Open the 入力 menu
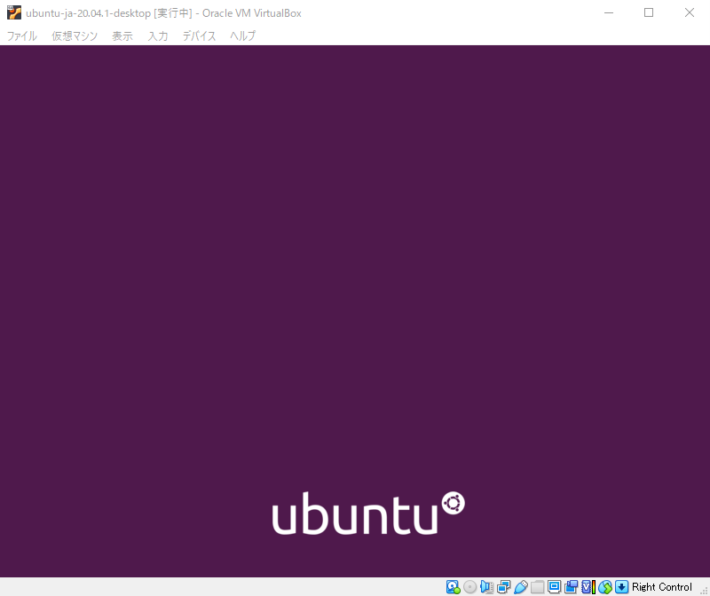Screen dimensions: 710x596 pyautogui.click(x=158, y=36)
